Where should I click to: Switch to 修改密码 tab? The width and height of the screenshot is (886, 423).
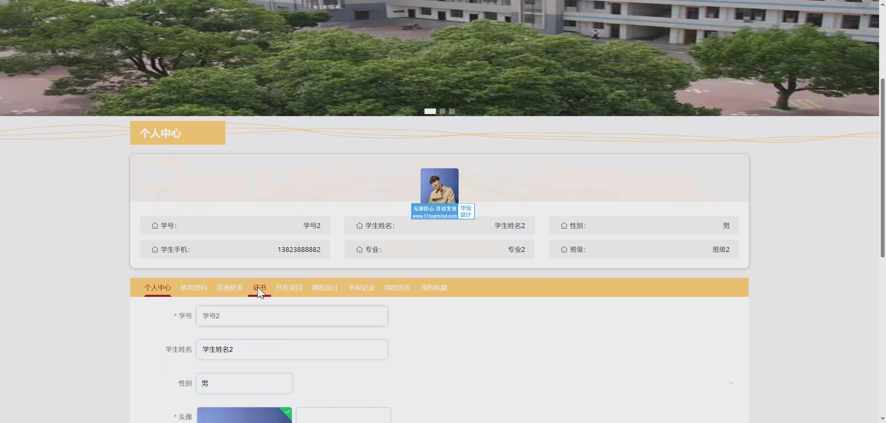tap(193, 288)
